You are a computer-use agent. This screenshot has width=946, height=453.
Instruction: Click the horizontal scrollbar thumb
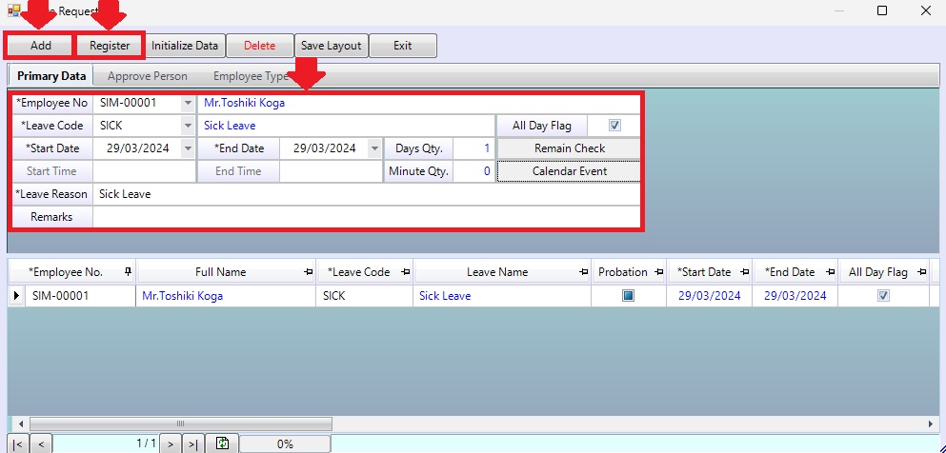coord(177,423)
